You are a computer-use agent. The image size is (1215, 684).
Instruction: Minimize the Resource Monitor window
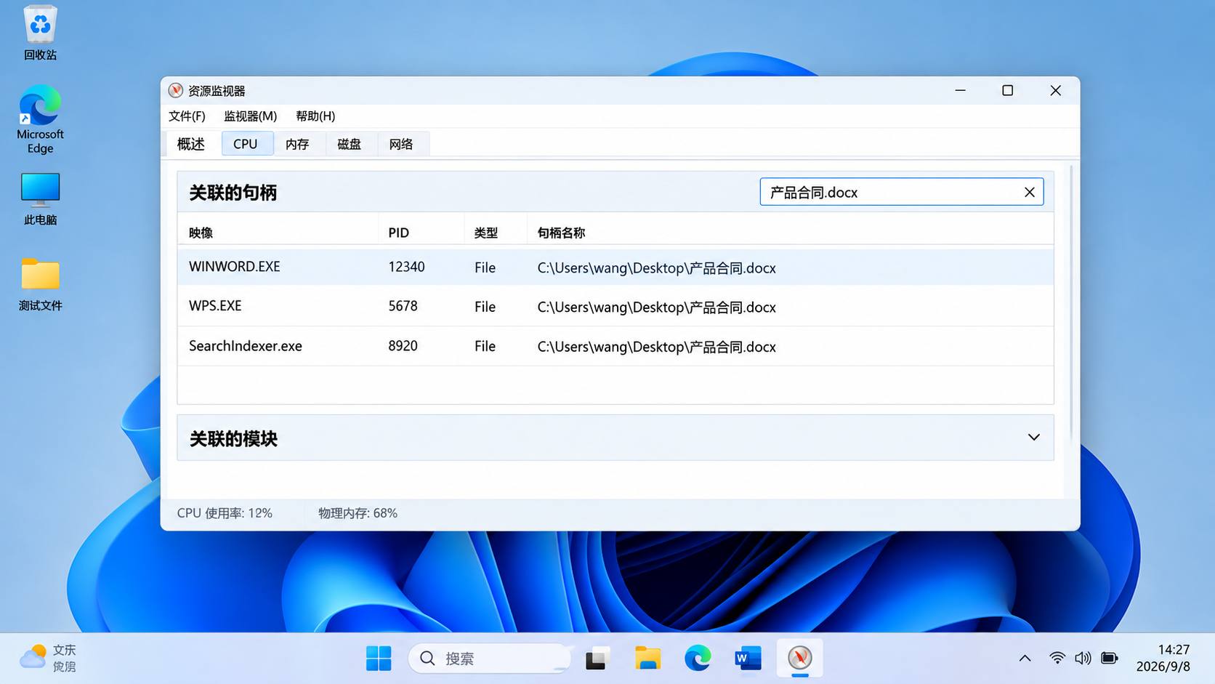tap(960, 90)
